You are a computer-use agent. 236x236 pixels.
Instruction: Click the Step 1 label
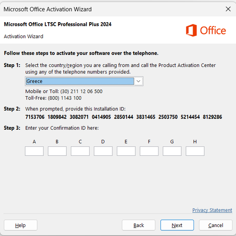(12, 65)
